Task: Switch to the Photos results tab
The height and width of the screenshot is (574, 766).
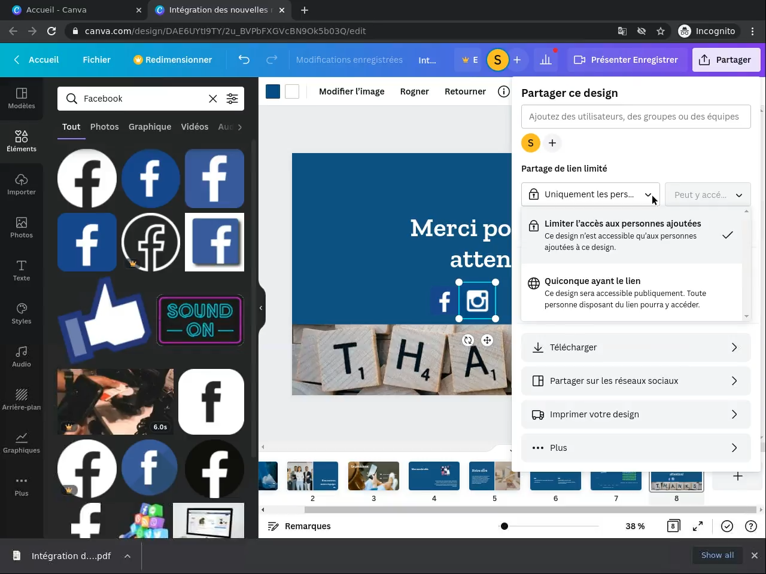Action: tap(105, 127)
